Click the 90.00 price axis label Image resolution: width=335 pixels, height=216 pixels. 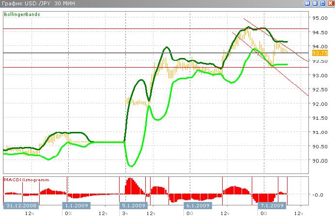pos(320,160)
